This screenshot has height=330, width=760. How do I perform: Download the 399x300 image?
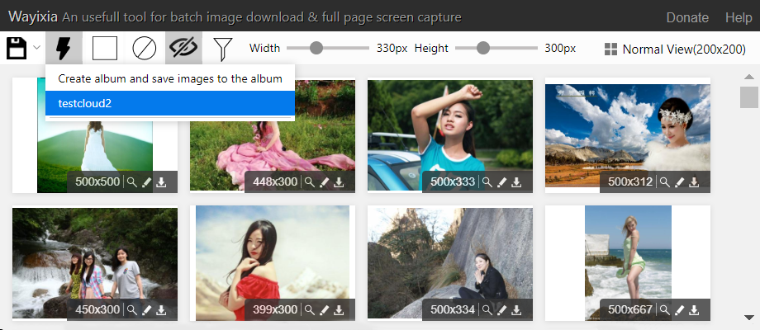(340, 309)
